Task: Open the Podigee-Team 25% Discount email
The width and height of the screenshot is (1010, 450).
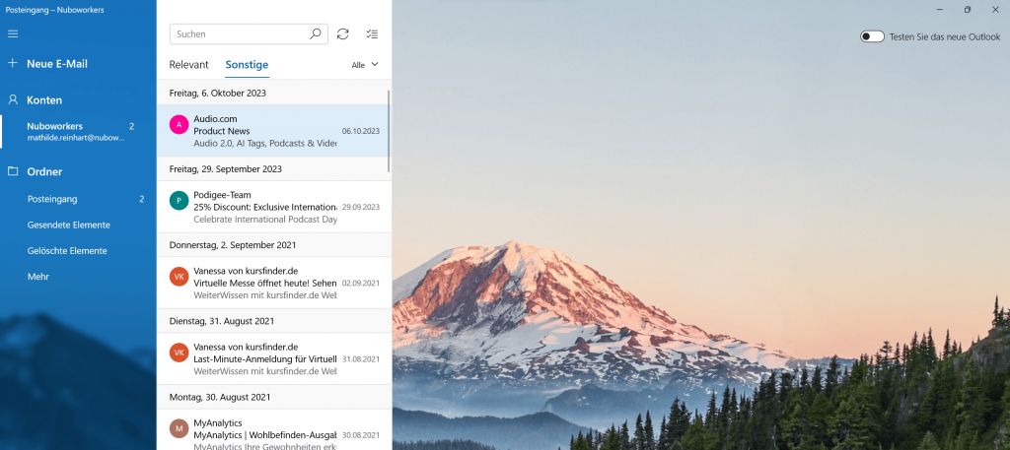Action: [274, 207]
